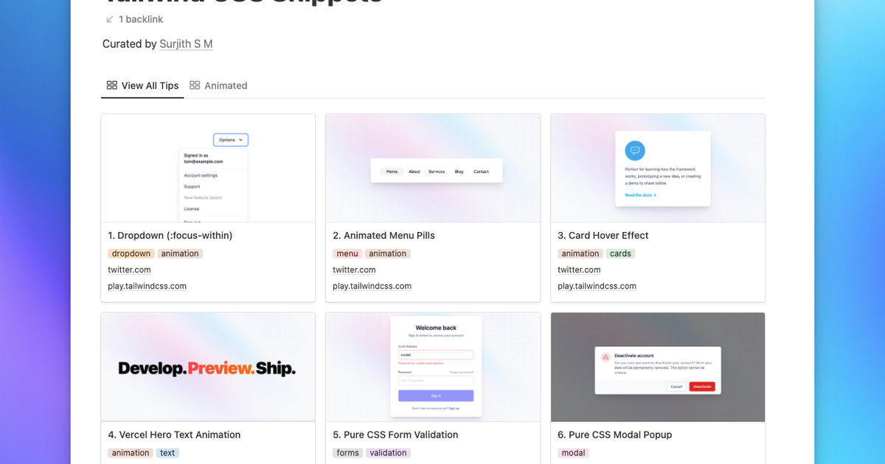Click the menu tag on Animated Menu Pills
Screen dimensions: 885x464
coord(347,253)
